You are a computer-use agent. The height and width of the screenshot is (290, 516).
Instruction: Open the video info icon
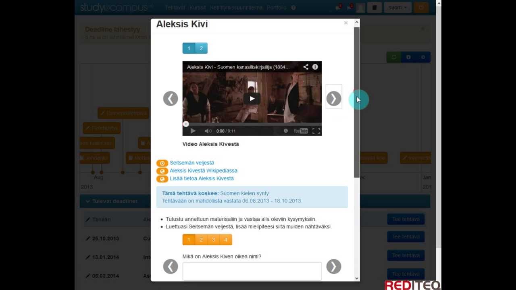pos(315,67)
